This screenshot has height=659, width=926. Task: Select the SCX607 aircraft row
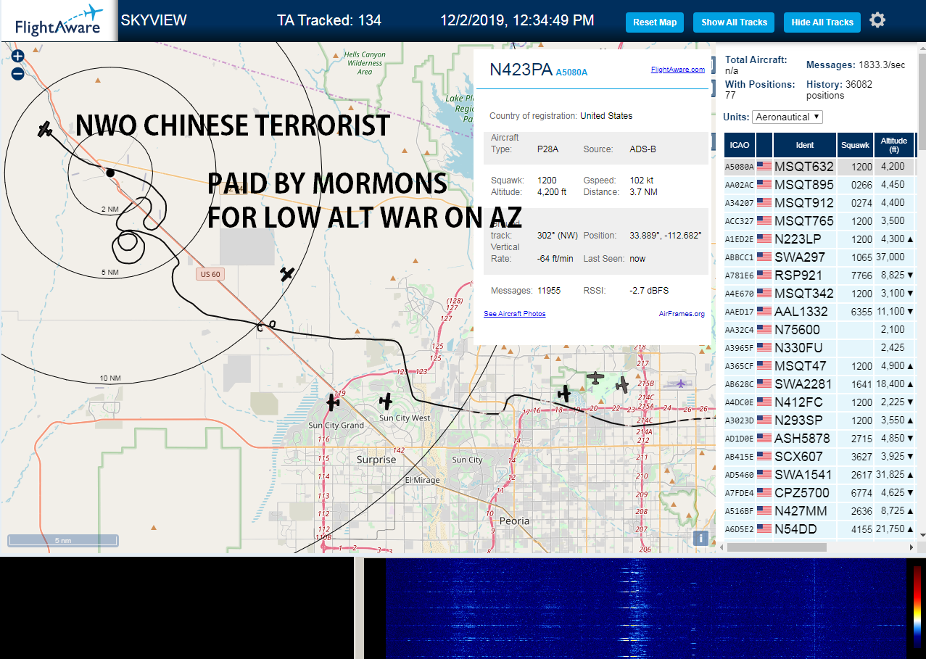pyautogui.click(x=819, y=457)
